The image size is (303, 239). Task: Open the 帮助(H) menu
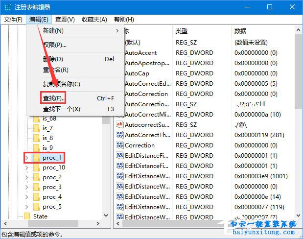point(124,20)
